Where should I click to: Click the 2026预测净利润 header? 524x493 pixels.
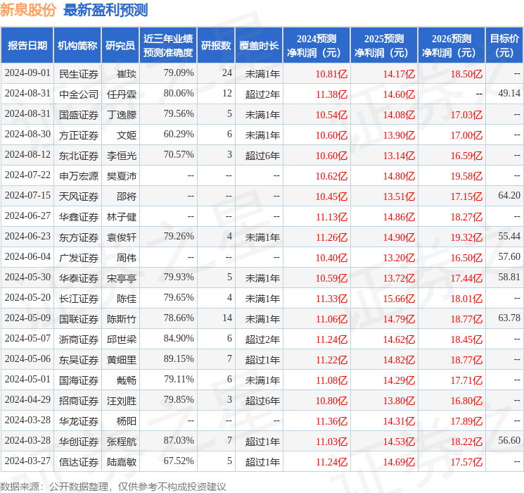pyautogui.click(x=451, y=46)
